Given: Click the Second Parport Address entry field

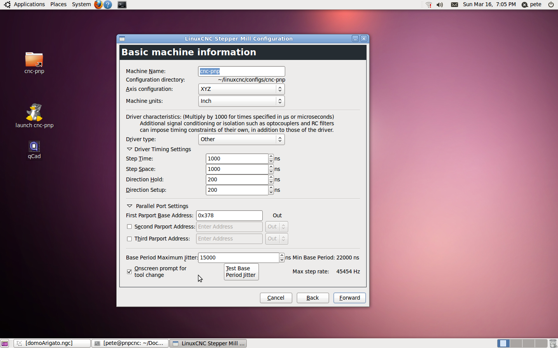Looking at the screenshot, I should (229, 227).
